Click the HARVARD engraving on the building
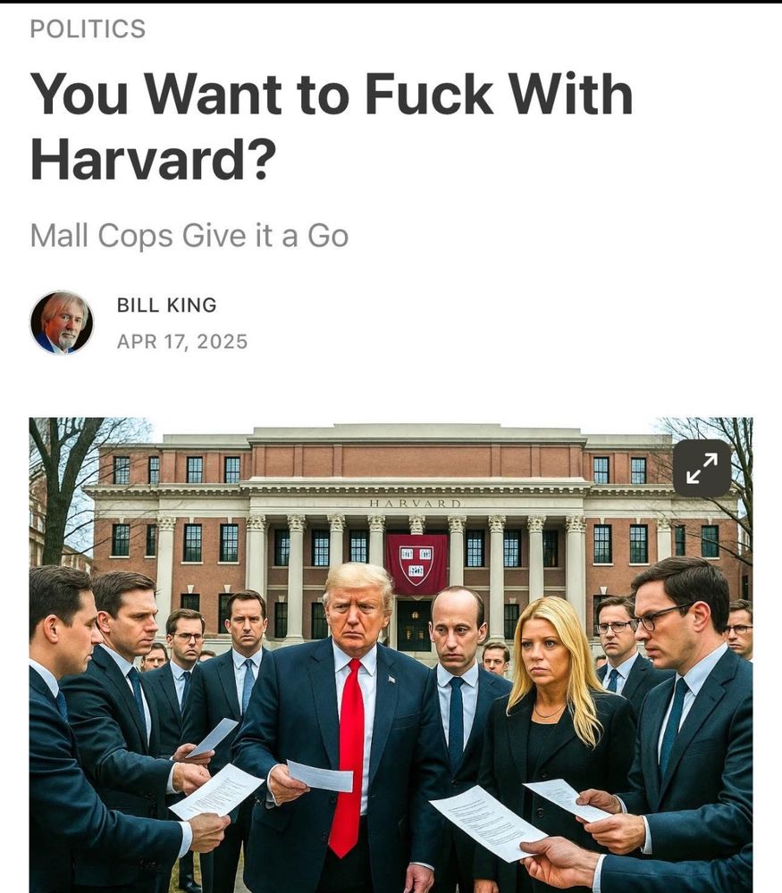 [x=415, y=504]
